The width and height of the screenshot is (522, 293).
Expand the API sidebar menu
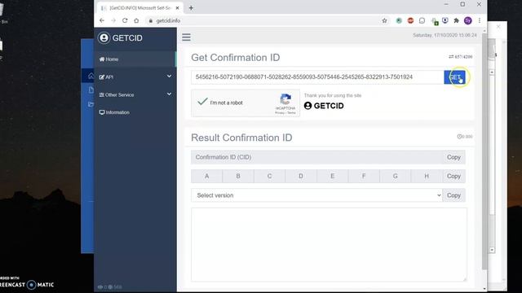coord(135,77)
